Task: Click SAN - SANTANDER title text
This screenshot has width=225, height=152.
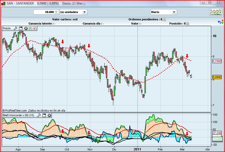Action: [x=20, y=3]
